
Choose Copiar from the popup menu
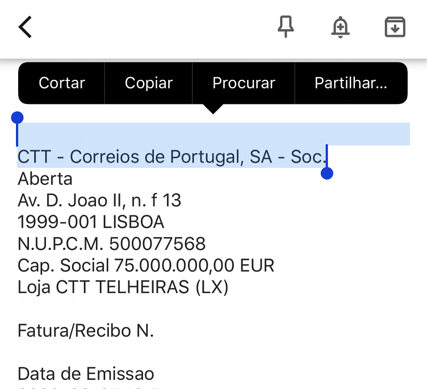pyautogui.click(x=149, y=83)
